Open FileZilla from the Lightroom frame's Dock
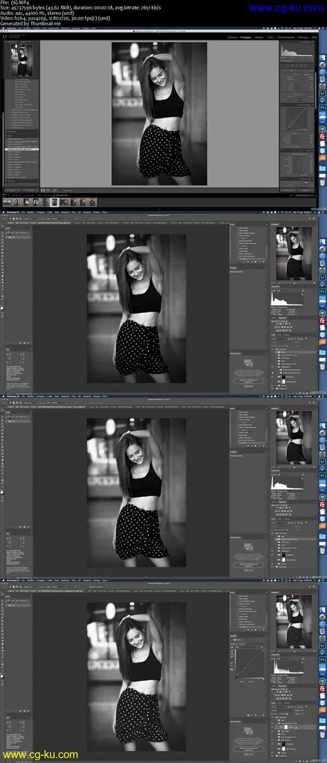This screenshot has width=327, height=763. tap(322, 138)
